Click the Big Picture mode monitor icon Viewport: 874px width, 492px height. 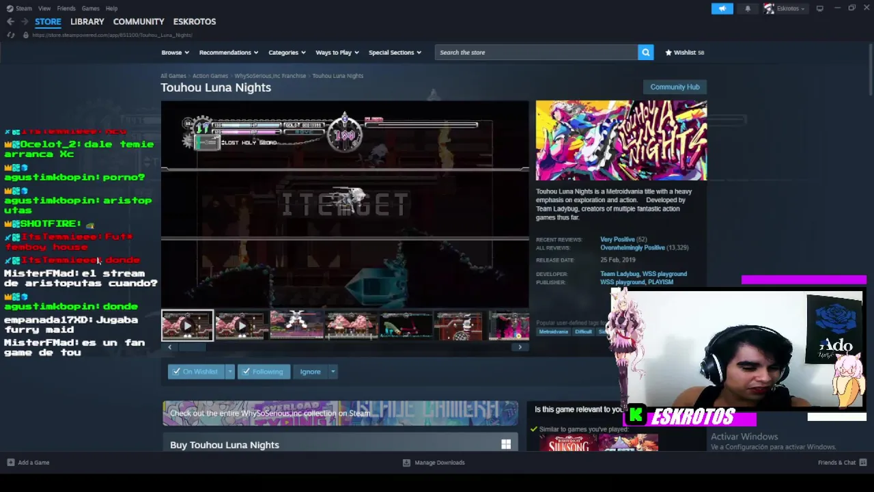pos(819,9)
